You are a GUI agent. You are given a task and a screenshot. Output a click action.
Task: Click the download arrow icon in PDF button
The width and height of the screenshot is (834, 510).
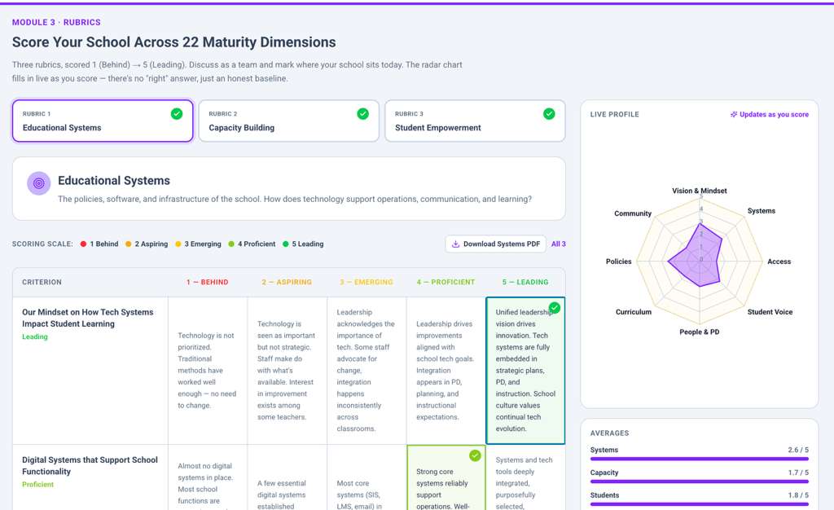pos(455,244)
